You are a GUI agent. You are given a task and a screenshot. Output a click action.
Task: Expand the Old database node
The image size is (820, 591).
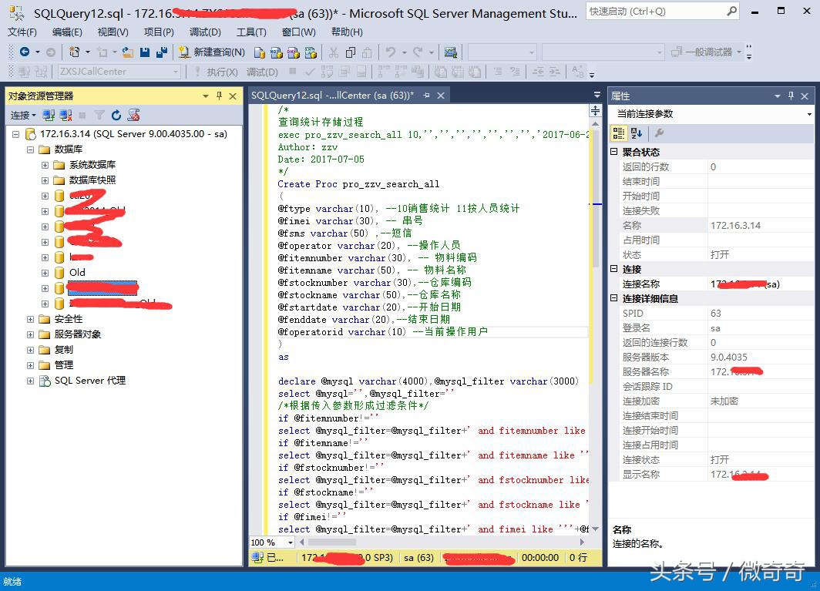(x=45, y=273)
